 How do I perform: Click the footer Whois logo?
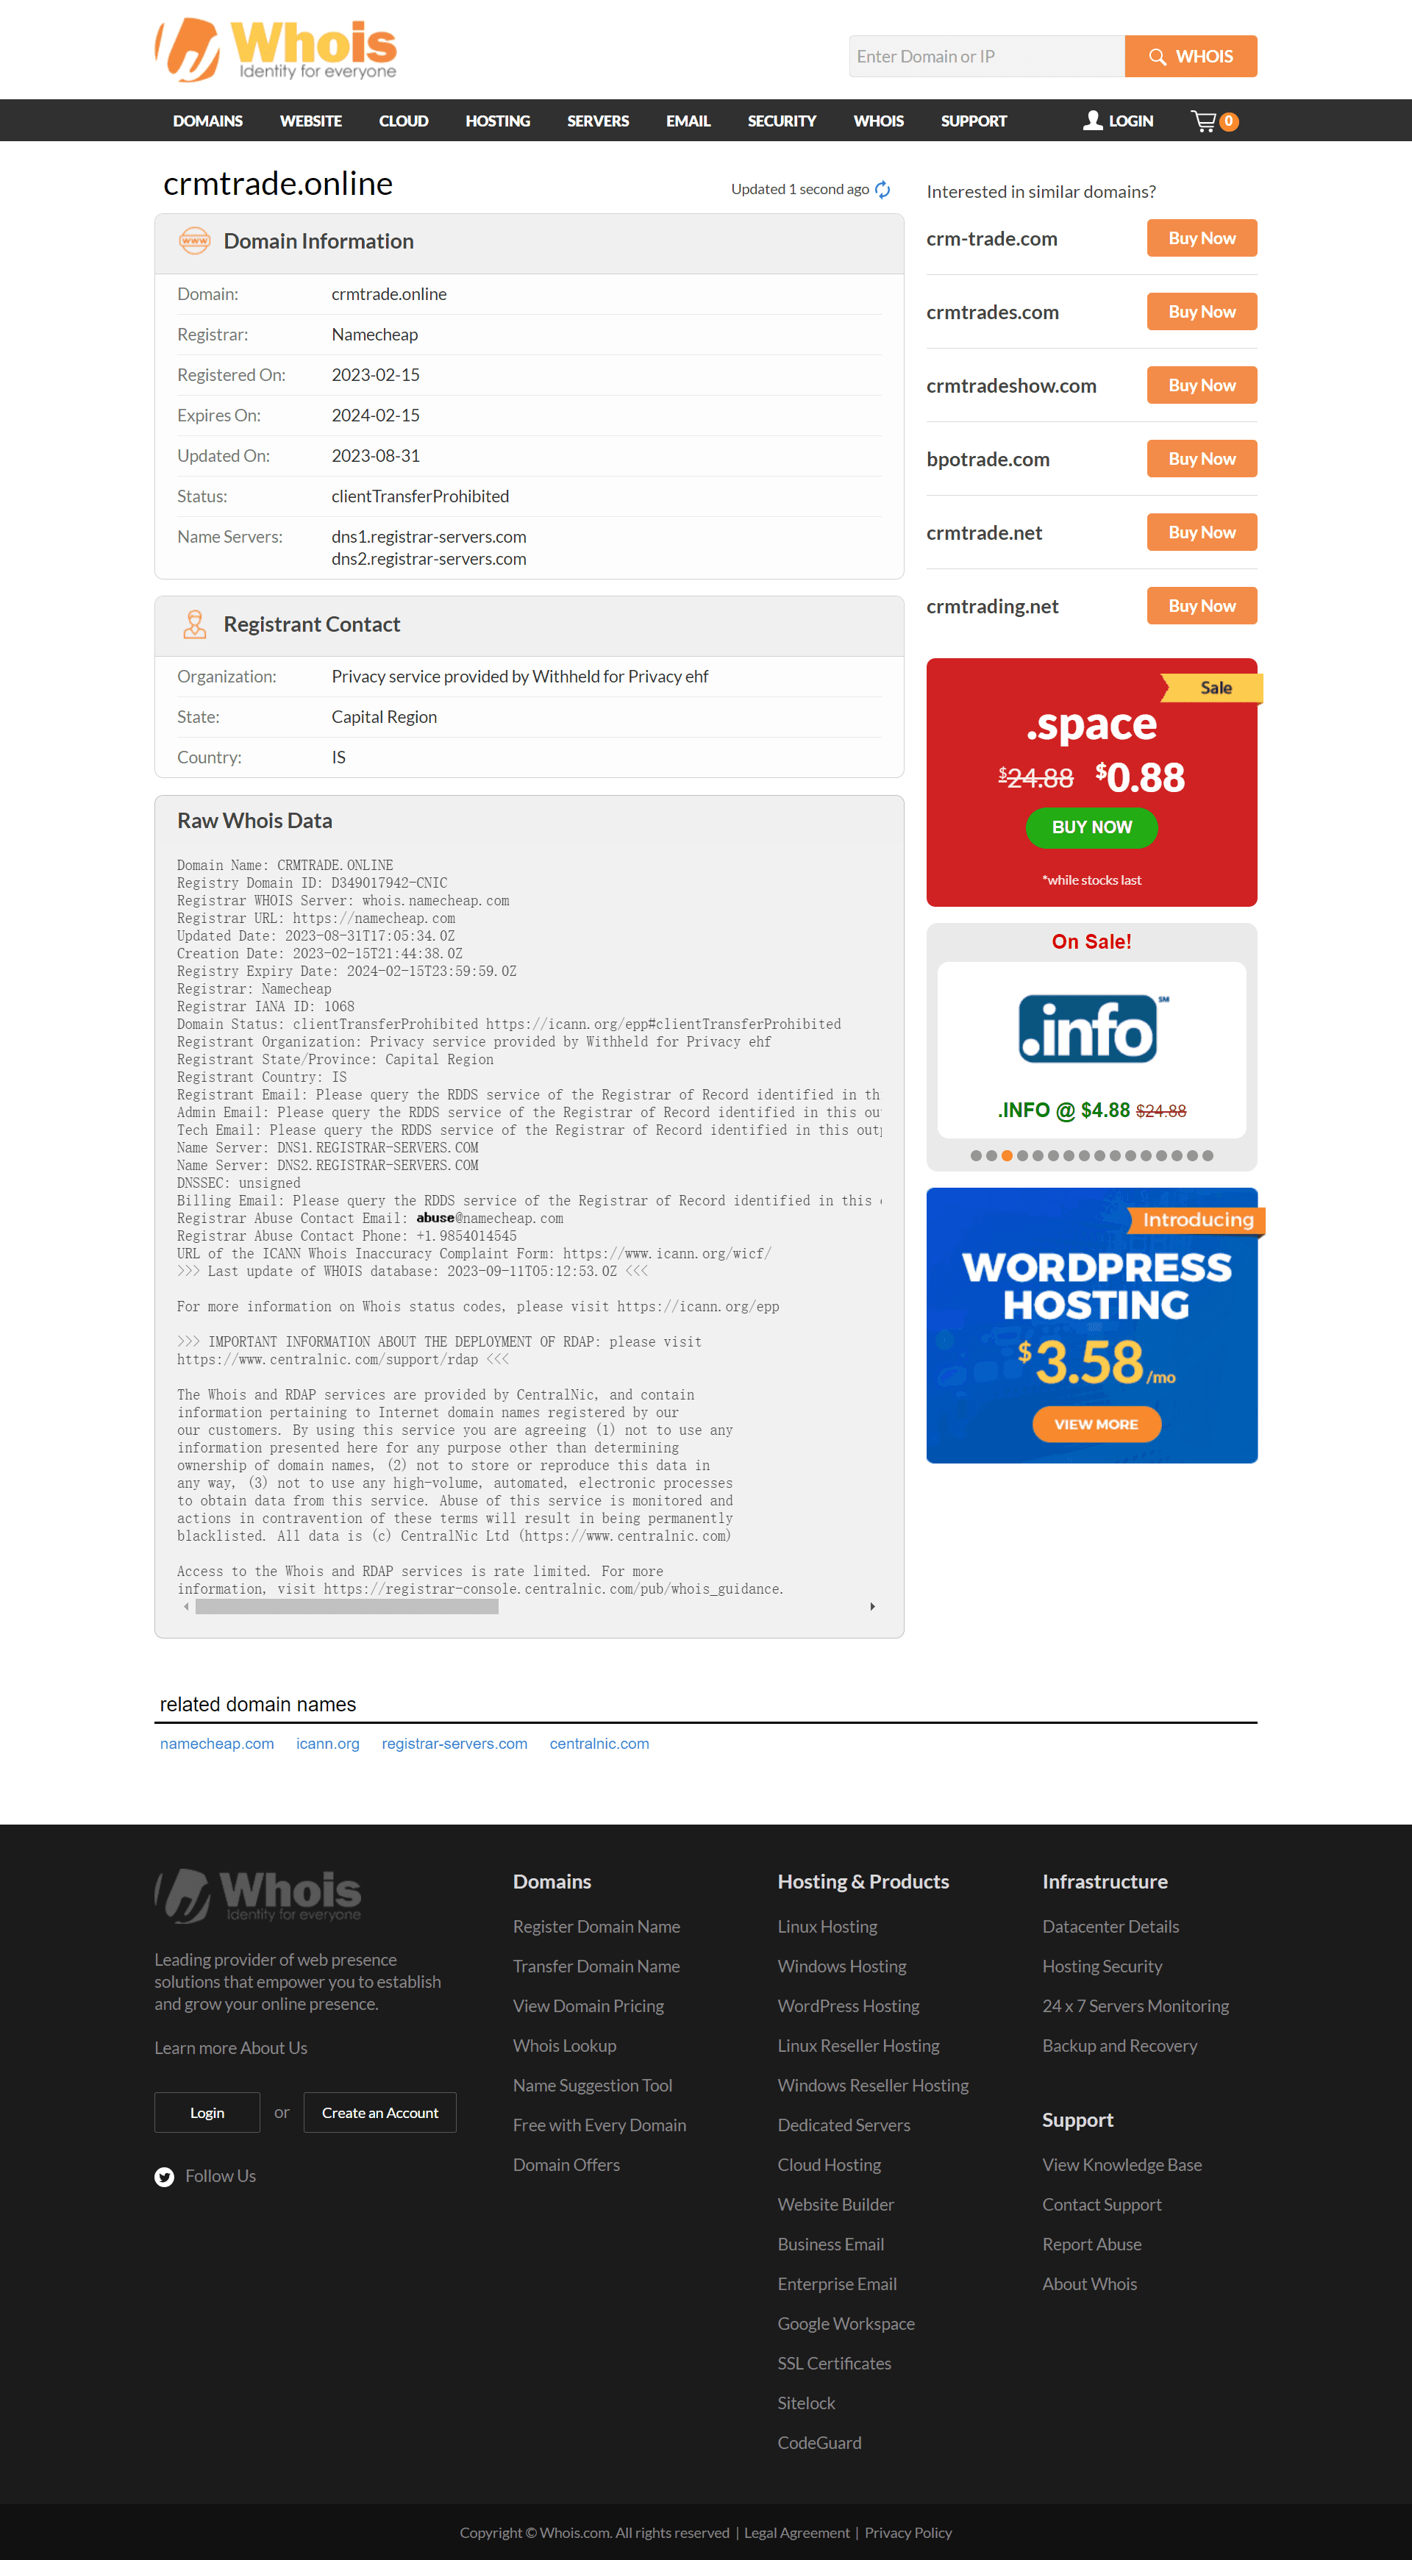click(x=258, y=1895)
